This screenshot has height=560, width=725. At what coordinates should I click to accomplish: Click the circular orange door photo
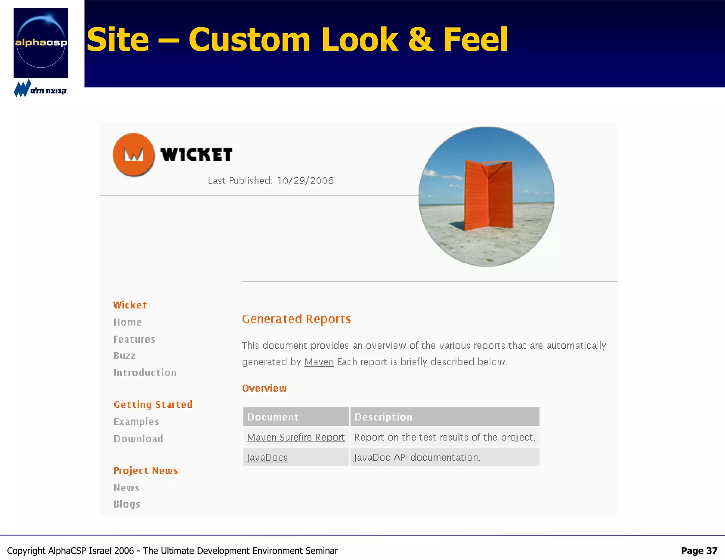point(486,196)
